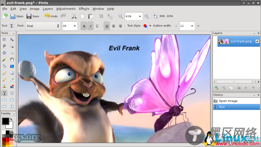261x147 pixels.
Task: Select the Ellipse shape tool
Action: pyautogui.click(x=4, y=106)
